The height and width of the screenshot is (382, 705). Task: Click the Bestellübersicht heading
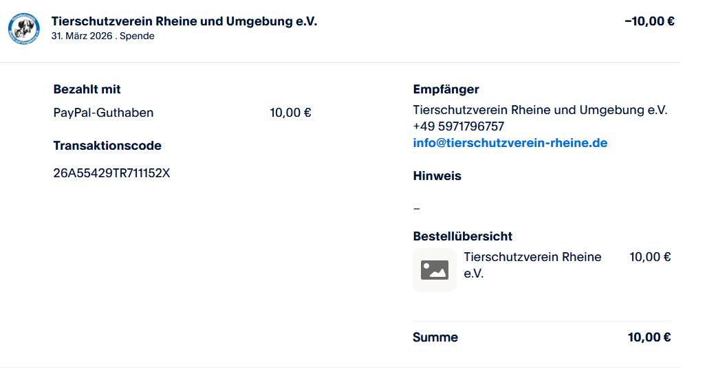click(462, 236)
